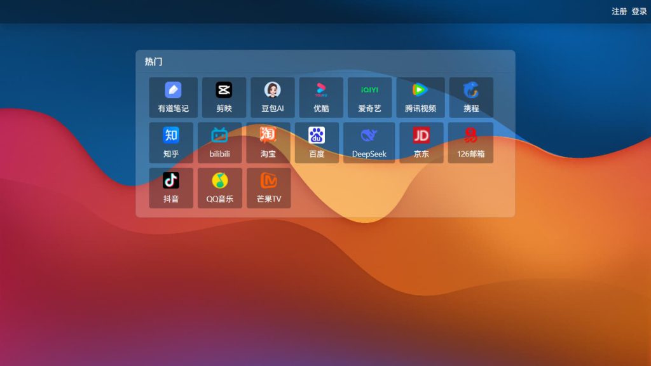Select the 腾讯视频 icon

click(x=420, y=91)
